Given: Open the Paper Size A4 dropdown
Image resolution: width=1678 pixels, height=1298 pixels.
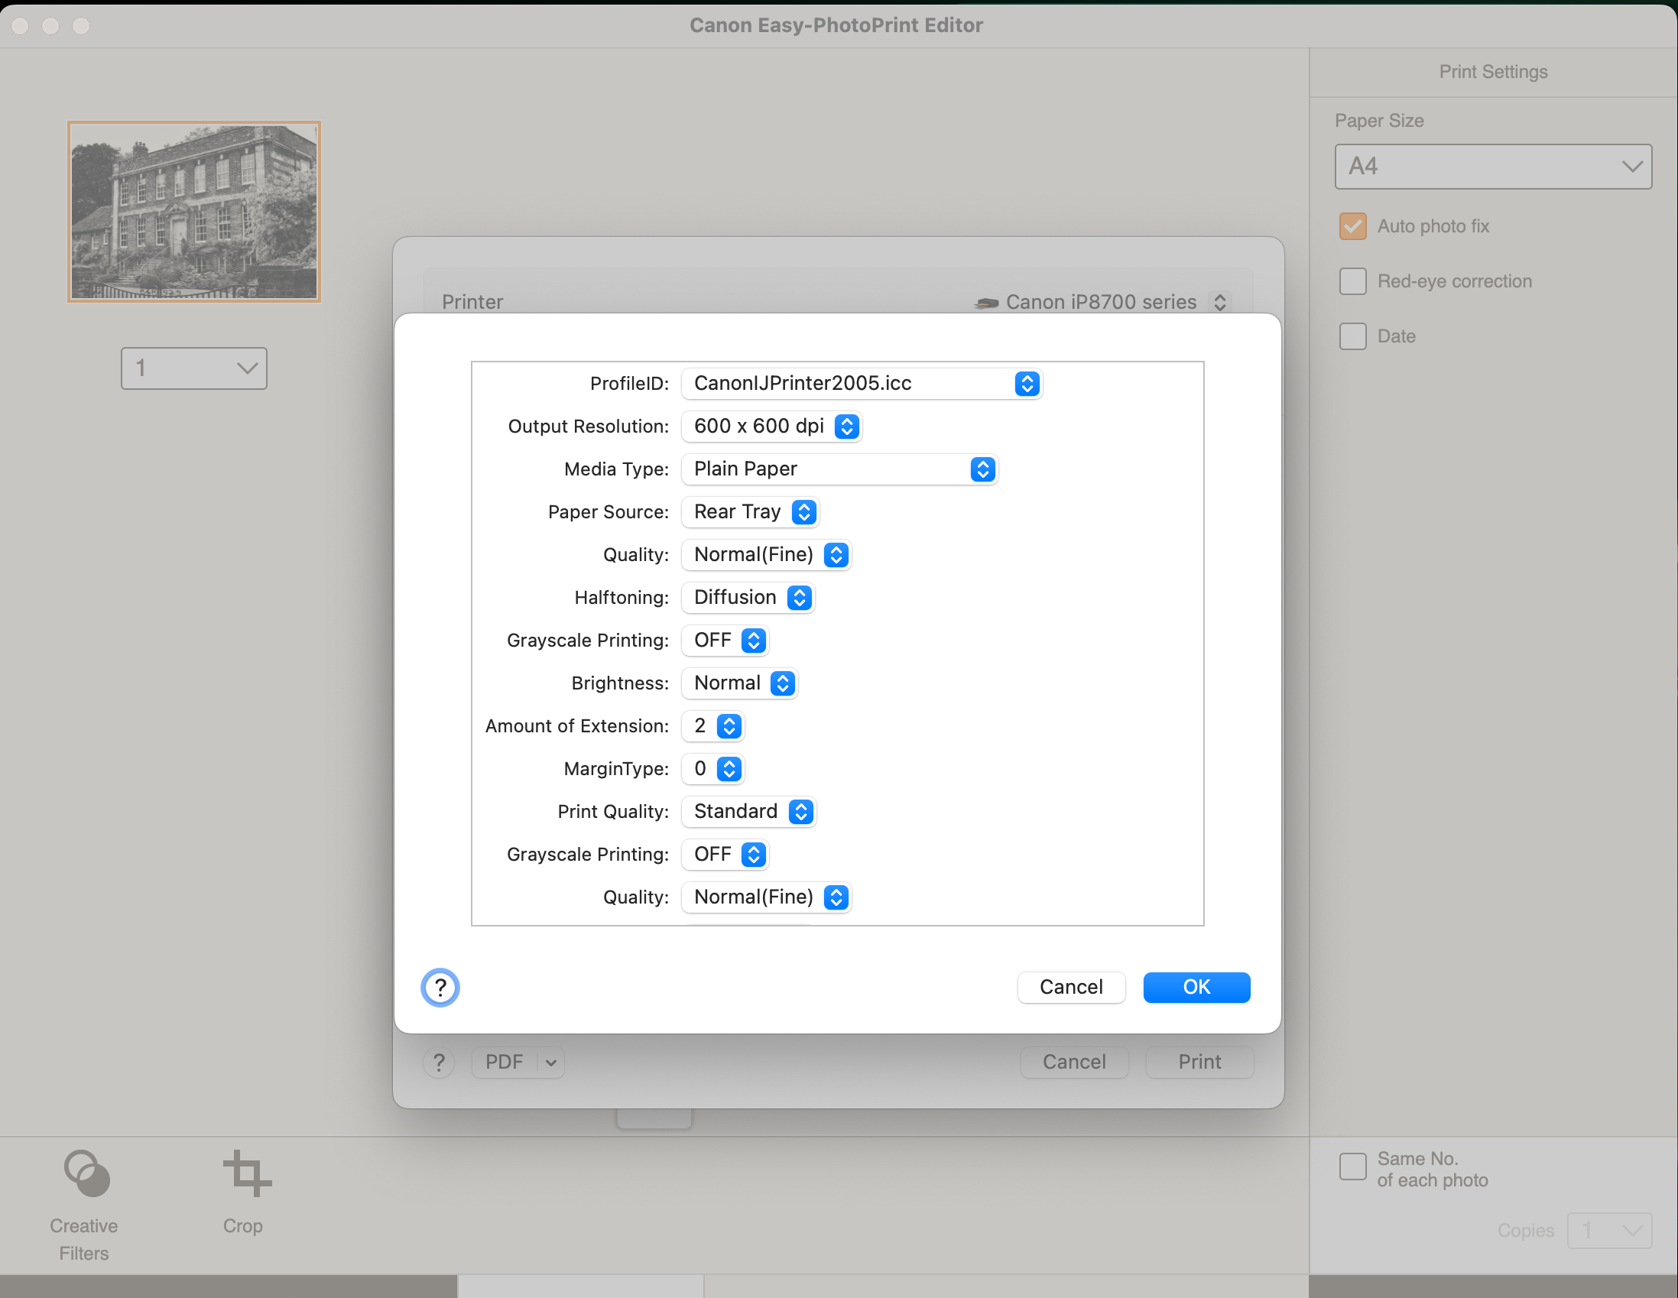Looking at the screenshot, I should tap(1493, 166).
